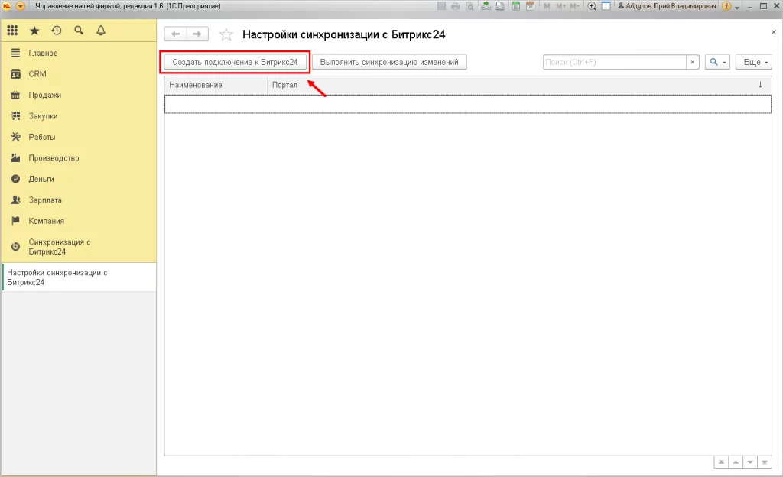The image size is (783, 477).
Task: Select the empty first table row
Action: pyautogui.click(x=468, y=104)
